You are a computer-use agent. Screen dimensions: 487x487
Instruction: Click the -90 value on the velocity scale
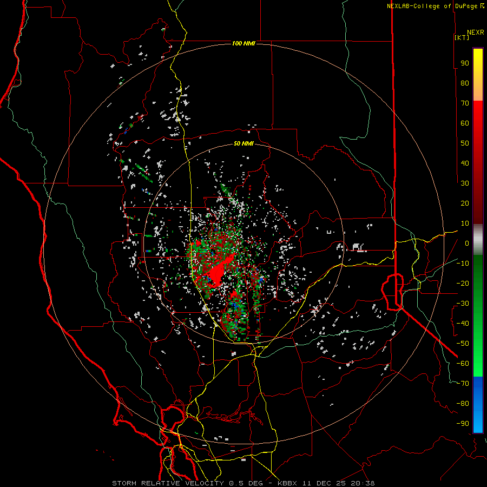(x=463, y=424)
